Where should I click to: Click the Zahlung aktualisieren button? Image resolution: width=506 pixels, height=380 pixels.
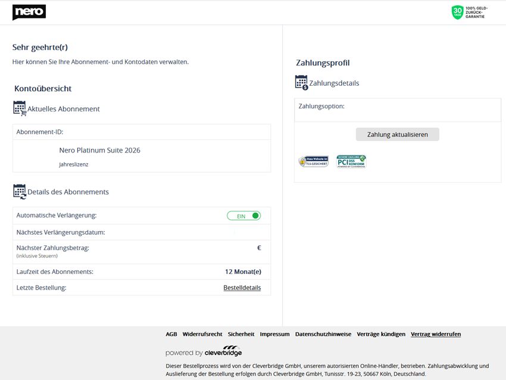click(397, 134)
